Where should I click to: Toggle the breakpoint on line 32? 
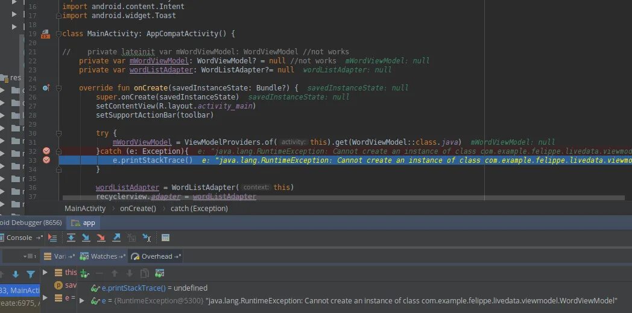click(46, 151)
